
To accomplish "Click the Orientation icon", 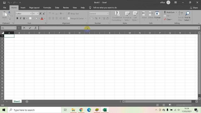I will [61, 13].
